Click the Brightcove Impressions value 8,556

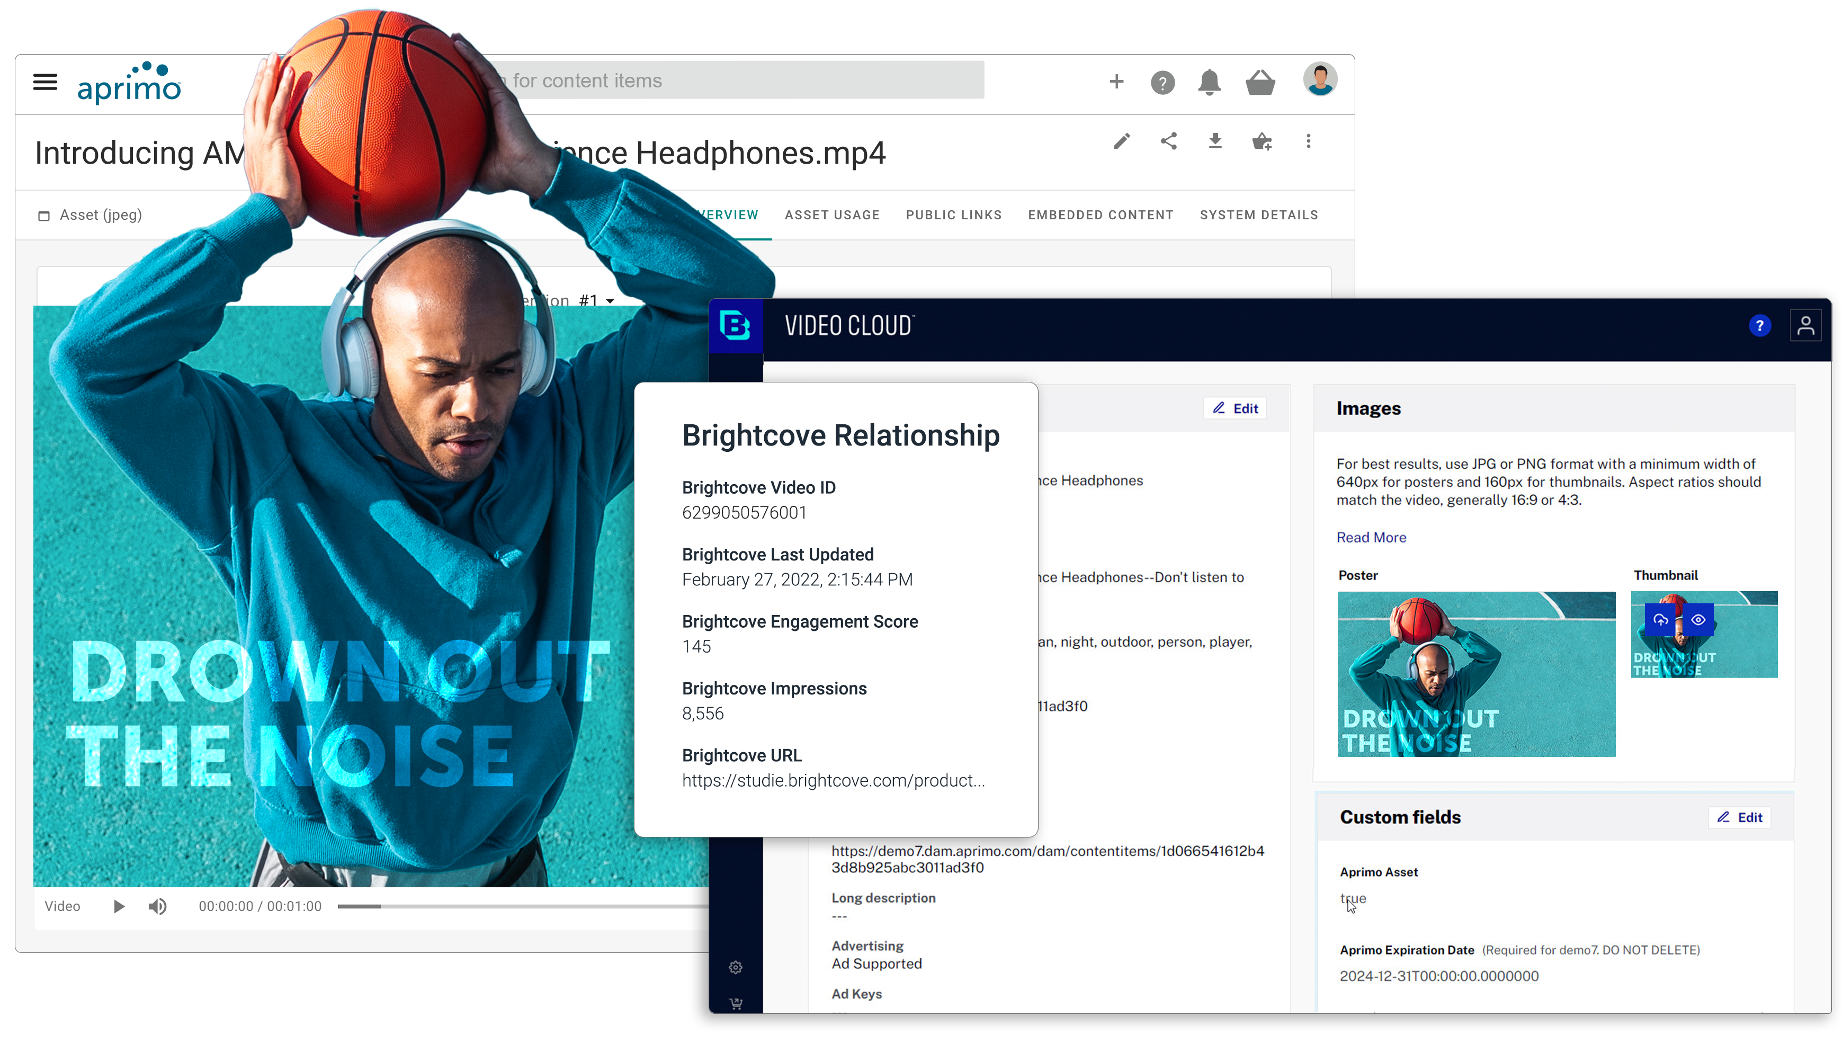coord(703,714)
